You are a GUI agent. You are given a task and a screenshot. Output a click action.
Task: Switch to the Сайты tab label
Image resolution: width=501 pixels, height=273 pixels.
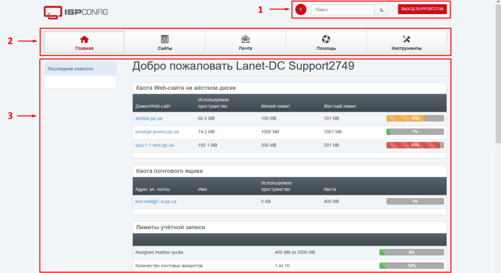[165, 48]
